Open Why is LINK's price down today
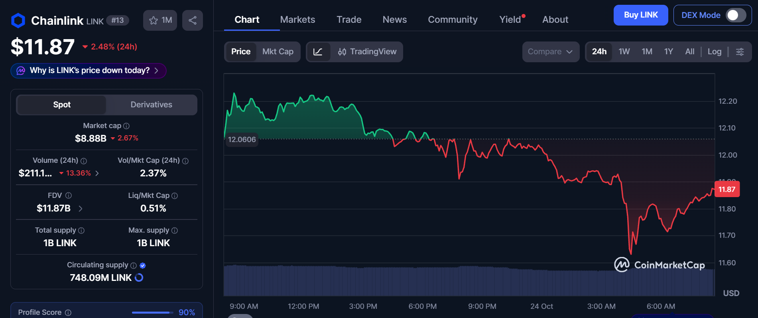The image size is (758, 318). (x=89, y=71)
